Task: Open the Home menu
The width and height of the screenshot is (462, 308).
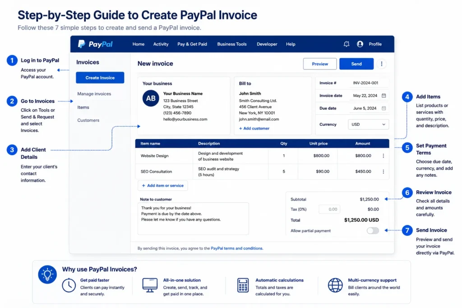Action: point(139,44)
